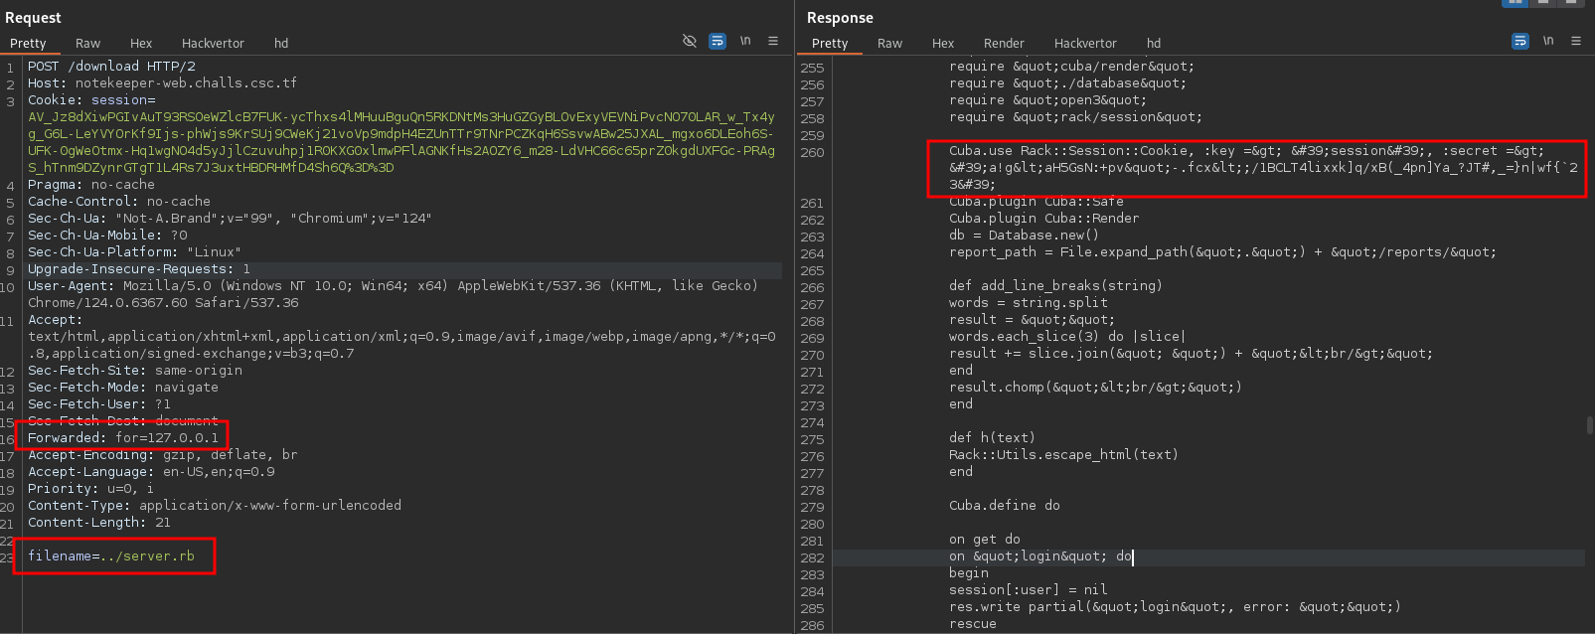Viewport: 1595px width, 634px height.
Task: Open the Response Render tab
Action: pyautogui.click(x=1004, y=44)
